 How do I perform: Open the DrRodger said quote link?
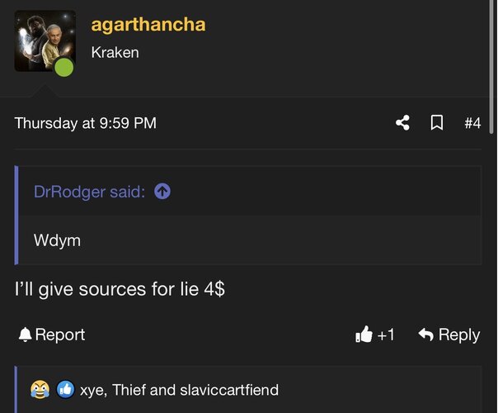tap(89, 192)
